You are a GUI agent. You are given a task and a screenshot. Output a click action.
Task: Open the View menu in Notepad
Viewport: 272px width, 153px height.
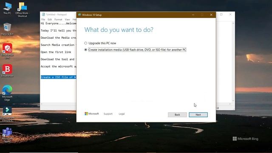click(x=67, y=20)
